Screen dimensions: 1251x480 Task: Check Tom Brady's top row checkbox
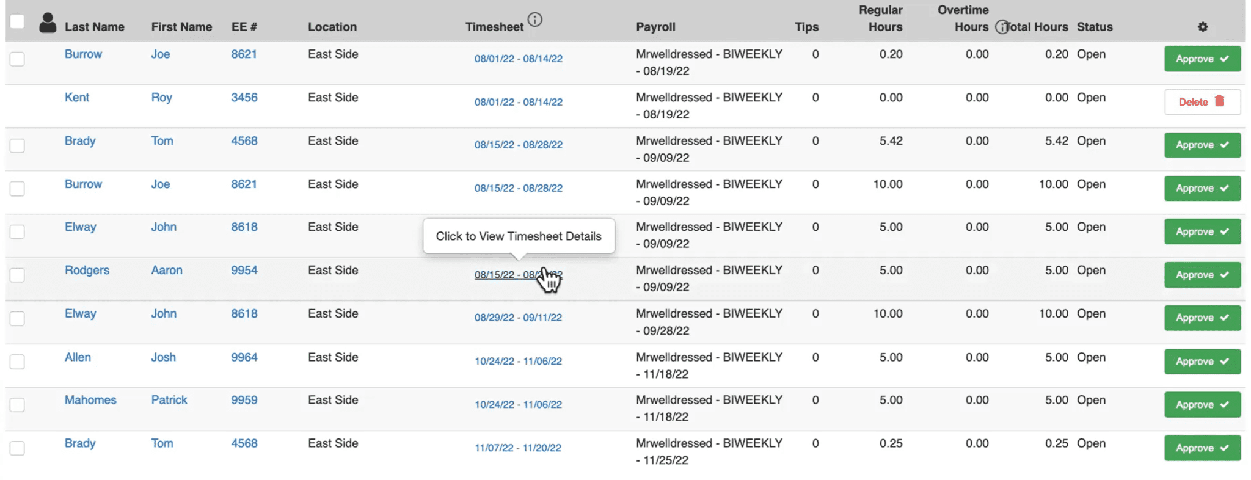18,145
